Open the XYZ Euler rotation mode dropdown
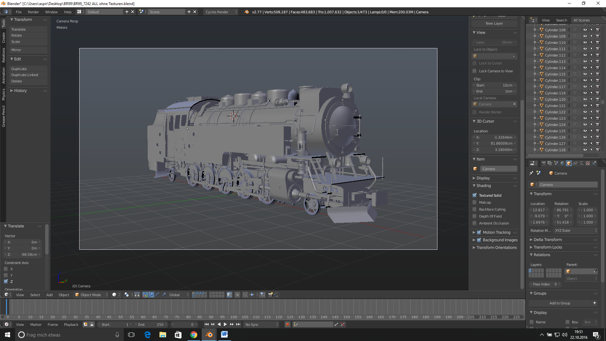This screenshot has width=606, height=341. coord(576,230)
